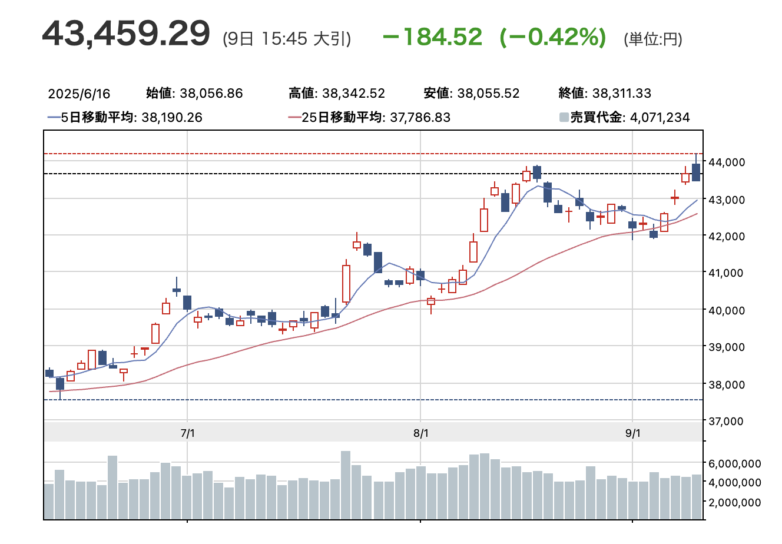Select the closing value 終値: 38,311.33

tap(605, 93)
